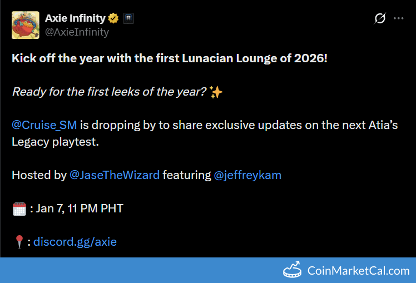This screenshot has width=416, height=283.
Task: Click the CoinMarketCal.com watermark text
Action: click(x=358, y=271)
